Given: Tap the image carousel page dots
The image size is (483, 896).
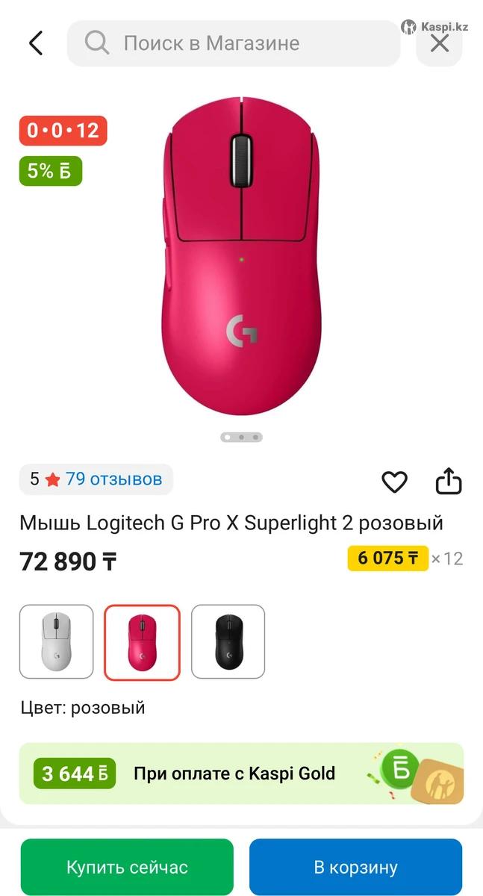Looking at the screenshot, I should tap(241, 437).
